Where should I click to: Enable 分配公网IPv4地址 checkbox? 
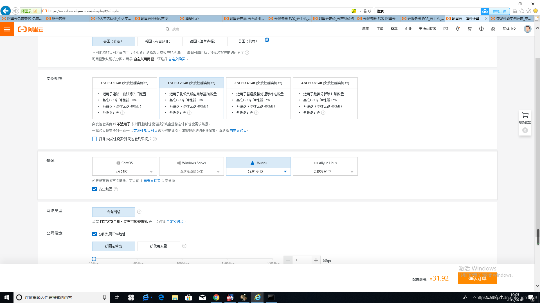coord(94,233)
